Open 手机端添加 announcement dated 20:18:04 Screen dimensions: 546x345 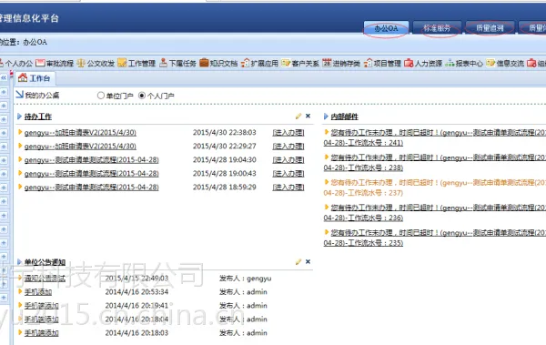point(42,320)
